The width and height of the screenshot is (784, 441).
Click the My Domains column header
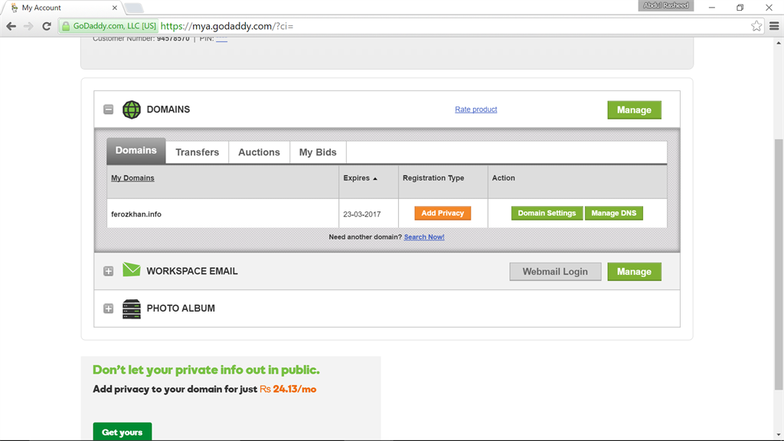132,178
